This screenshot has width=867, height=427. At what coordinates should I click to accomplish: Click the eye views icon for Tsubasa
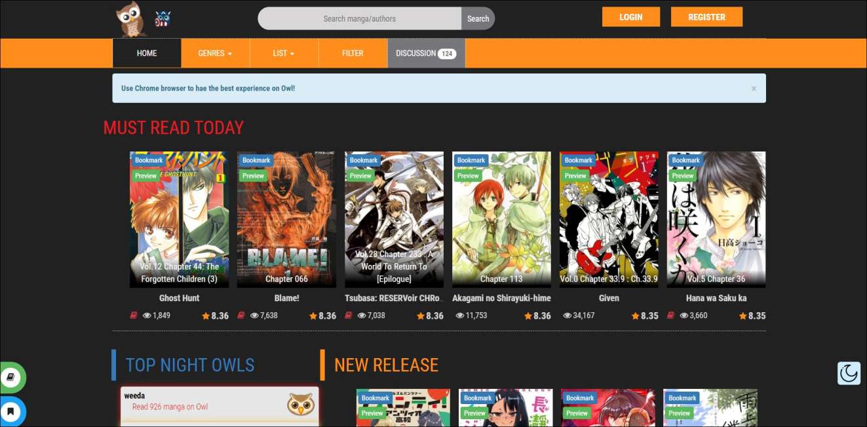(x=362, y=315)
